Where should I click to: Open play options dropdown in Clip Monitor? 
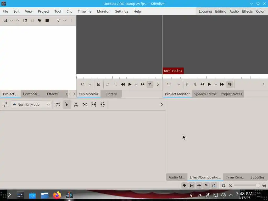(x=136, y=85)
